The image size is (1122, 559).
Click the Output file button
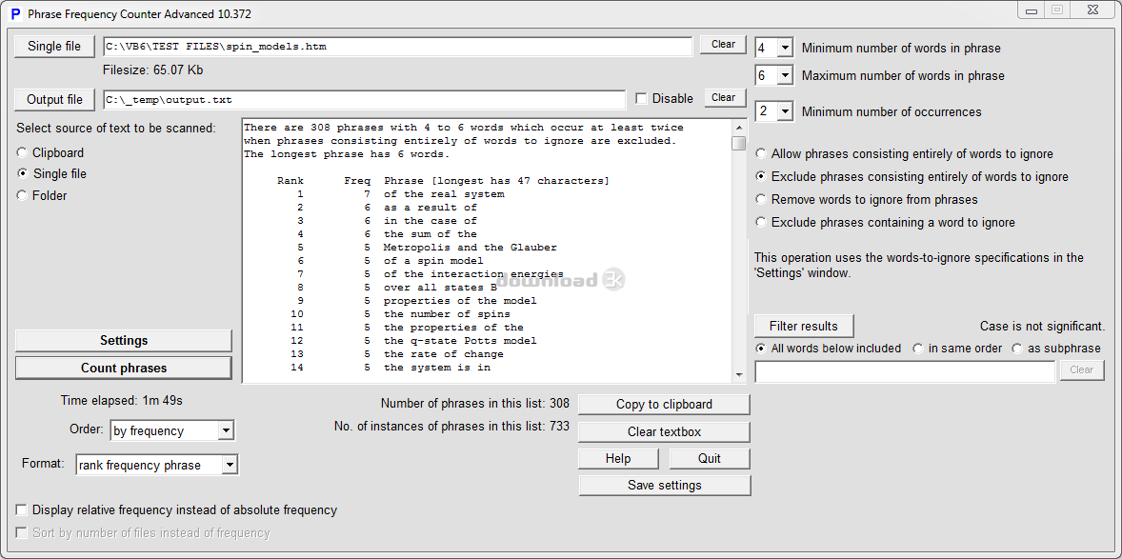(x=54, y=99)
